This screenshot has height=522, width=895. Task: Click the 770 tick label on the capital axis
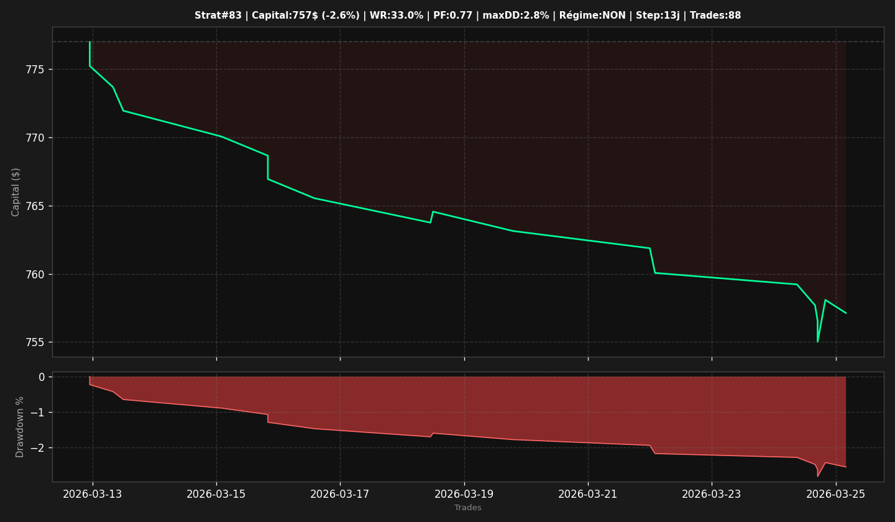(36, 138)
